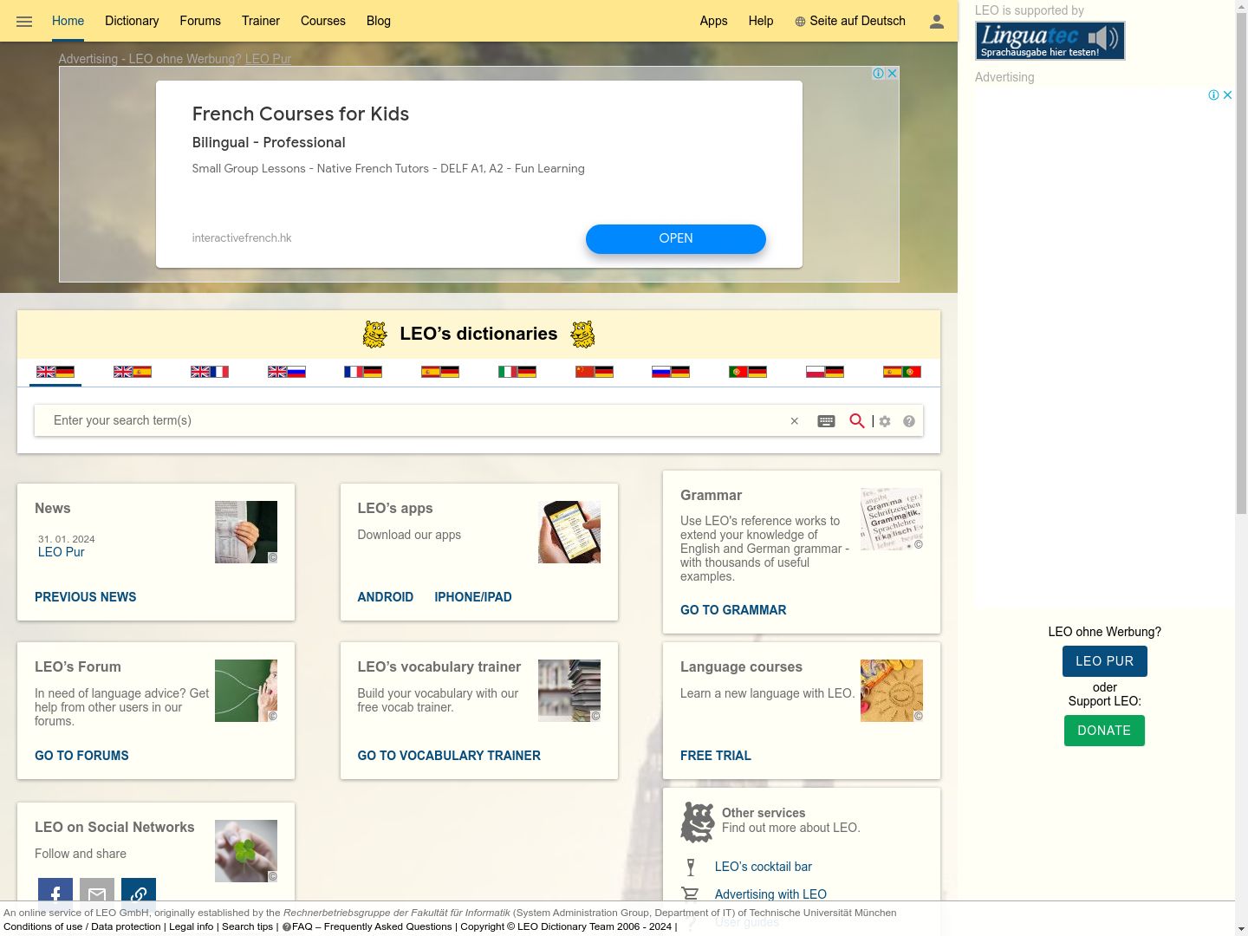Choose the Spanish-Portuguese dictionary flags
1248x936 pixels.
pos(902,372)
